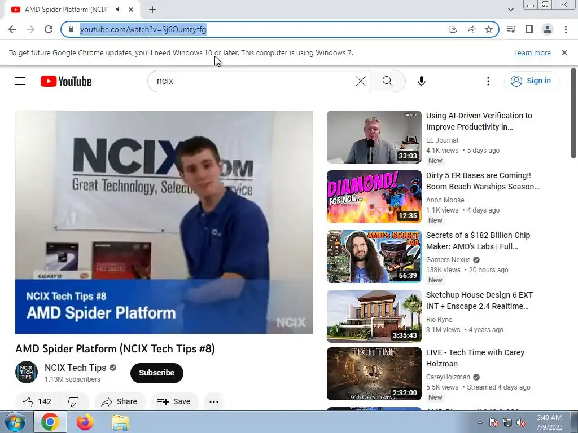
Task: Open more actions ellipsis under video
Action: 214,401
